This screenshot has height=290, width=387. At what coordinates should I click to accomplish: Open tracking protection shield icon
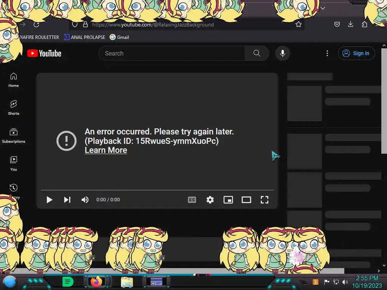point(75,25)
